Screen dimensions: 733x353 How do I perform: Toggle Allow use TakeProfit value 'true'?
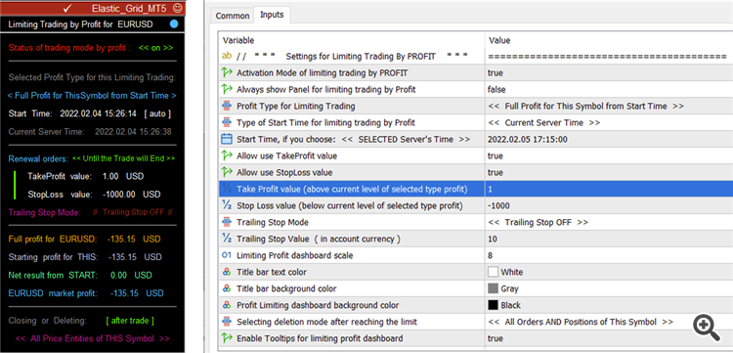pyautogui.click(x=496, y=155)
